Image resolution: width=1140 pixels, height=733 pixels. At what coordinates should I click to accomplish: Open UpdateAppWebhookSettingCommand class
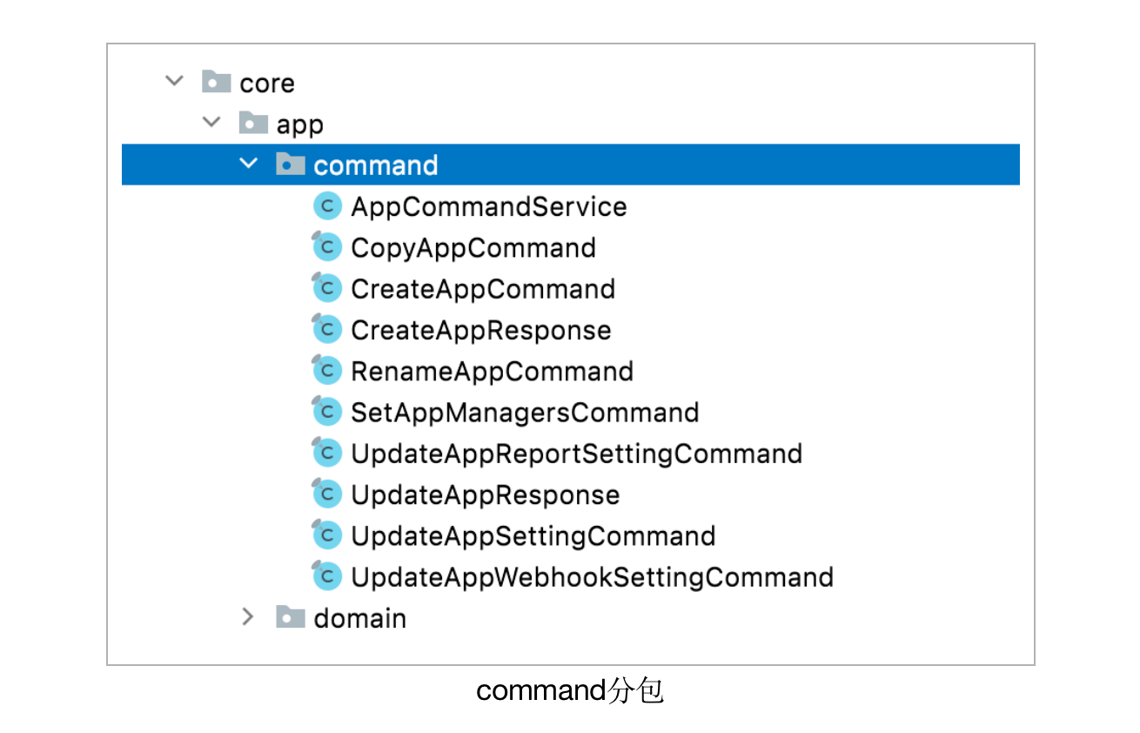click(592, 577)
